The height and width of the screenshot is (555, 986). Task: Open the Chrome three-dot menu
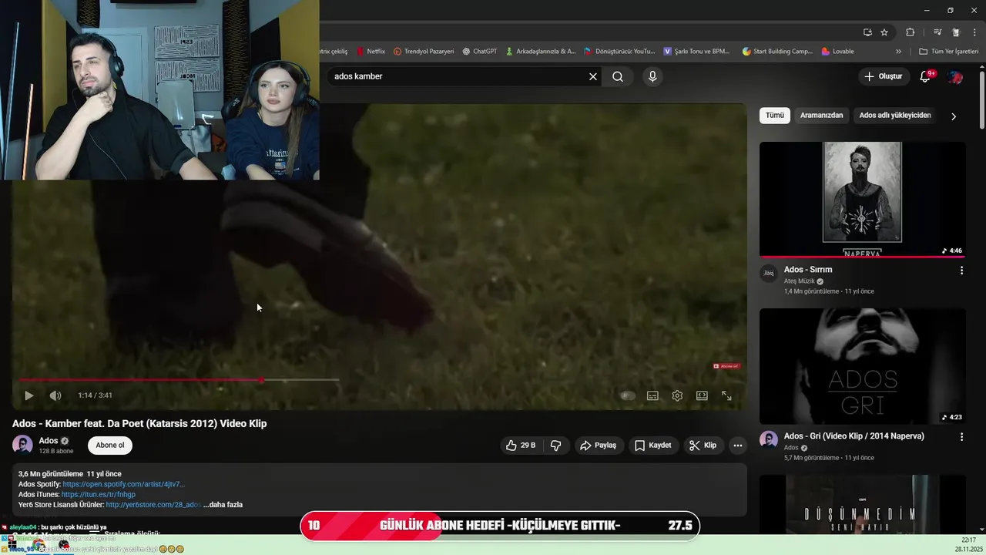pyautogui.click(x=974, y=32)
